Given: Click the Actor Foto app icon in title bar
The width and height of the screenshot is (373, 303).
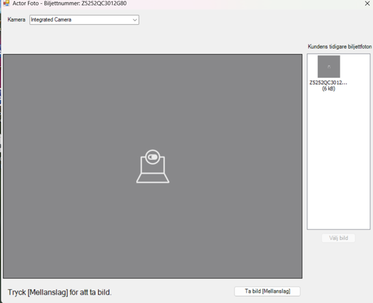Looking at the screenshot, I should [7, 3].
